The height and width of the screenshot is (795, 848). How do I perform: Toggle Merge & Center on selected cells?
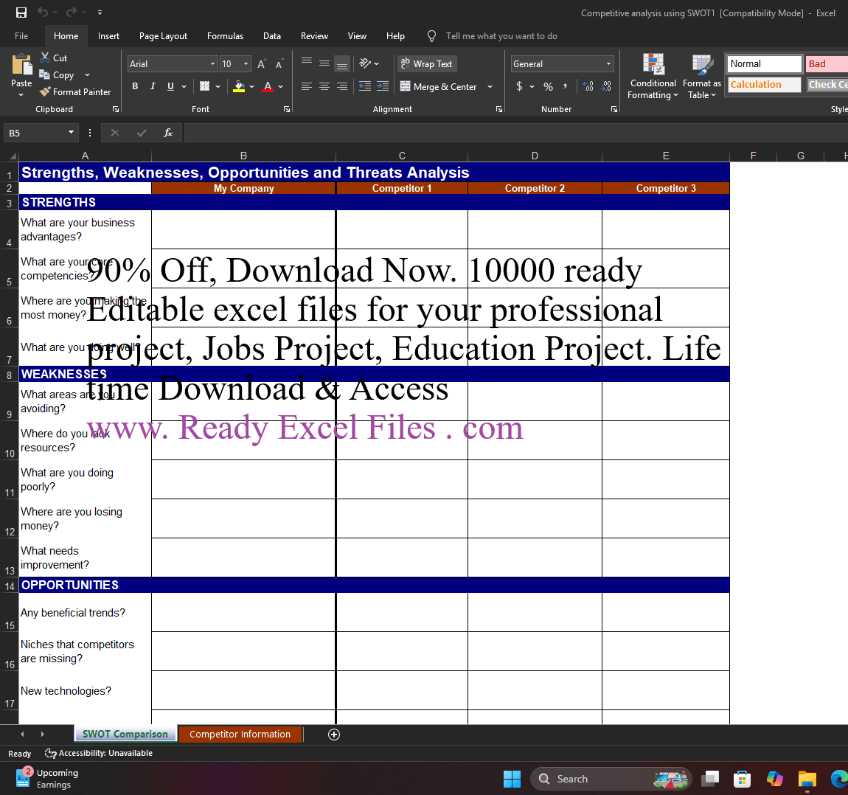click(439, 86)
